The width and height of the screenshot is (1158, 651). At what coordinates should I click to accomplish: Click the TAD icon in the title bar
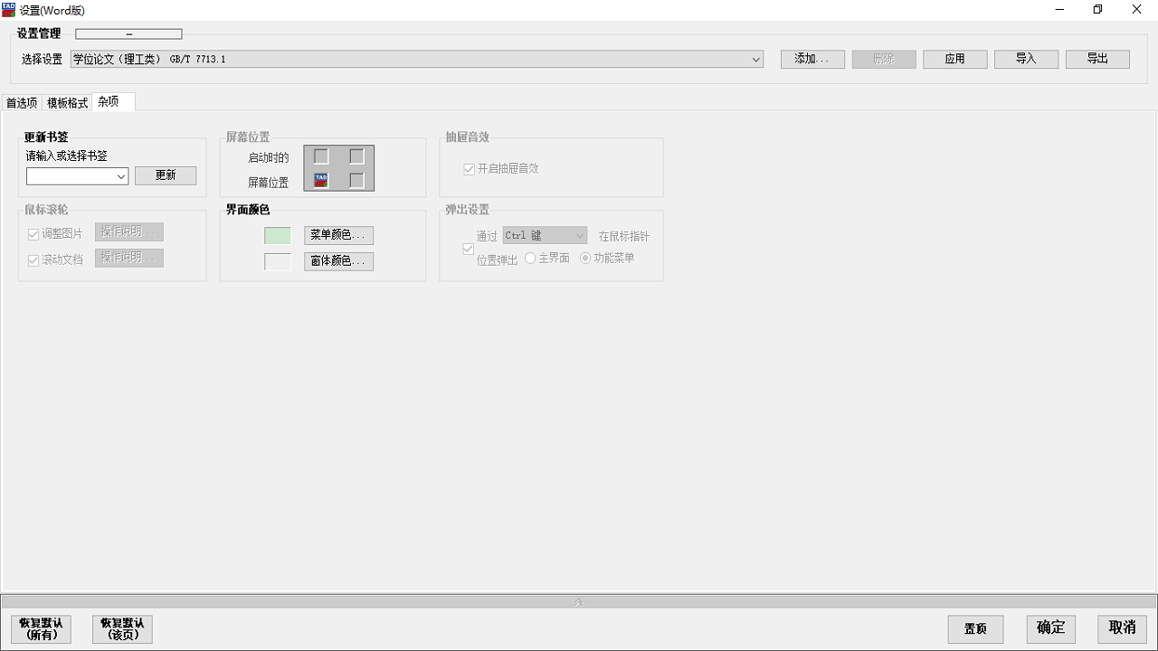pos(8,10)
